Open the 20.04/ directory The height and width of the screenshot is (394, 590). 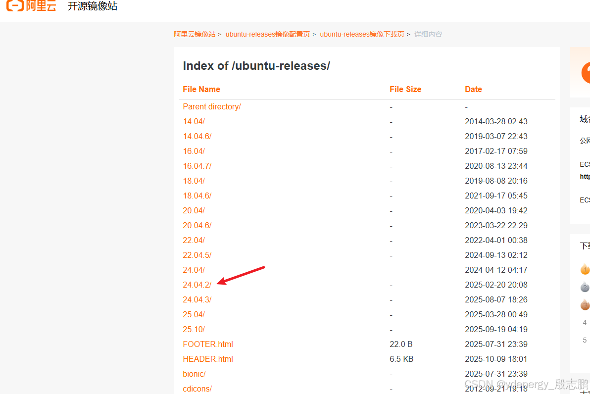[x=194, y=211]
